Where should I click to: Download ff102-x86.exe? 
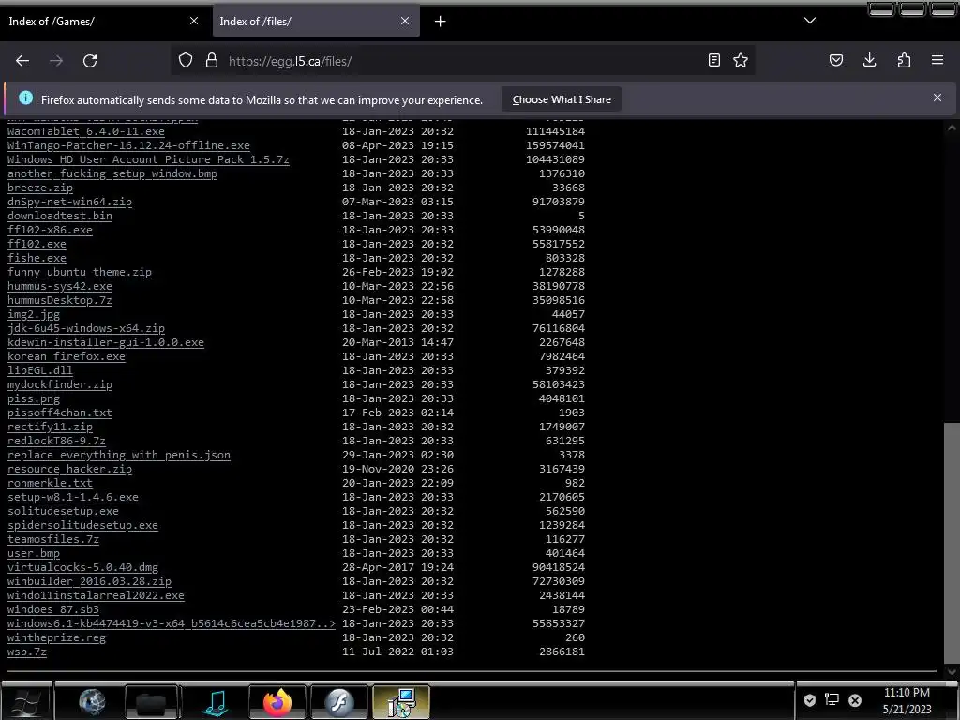50,230
